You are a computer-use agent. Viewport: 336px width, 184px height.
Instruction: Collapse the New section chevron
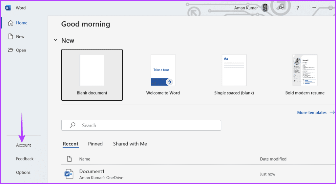tap(55, 40)
